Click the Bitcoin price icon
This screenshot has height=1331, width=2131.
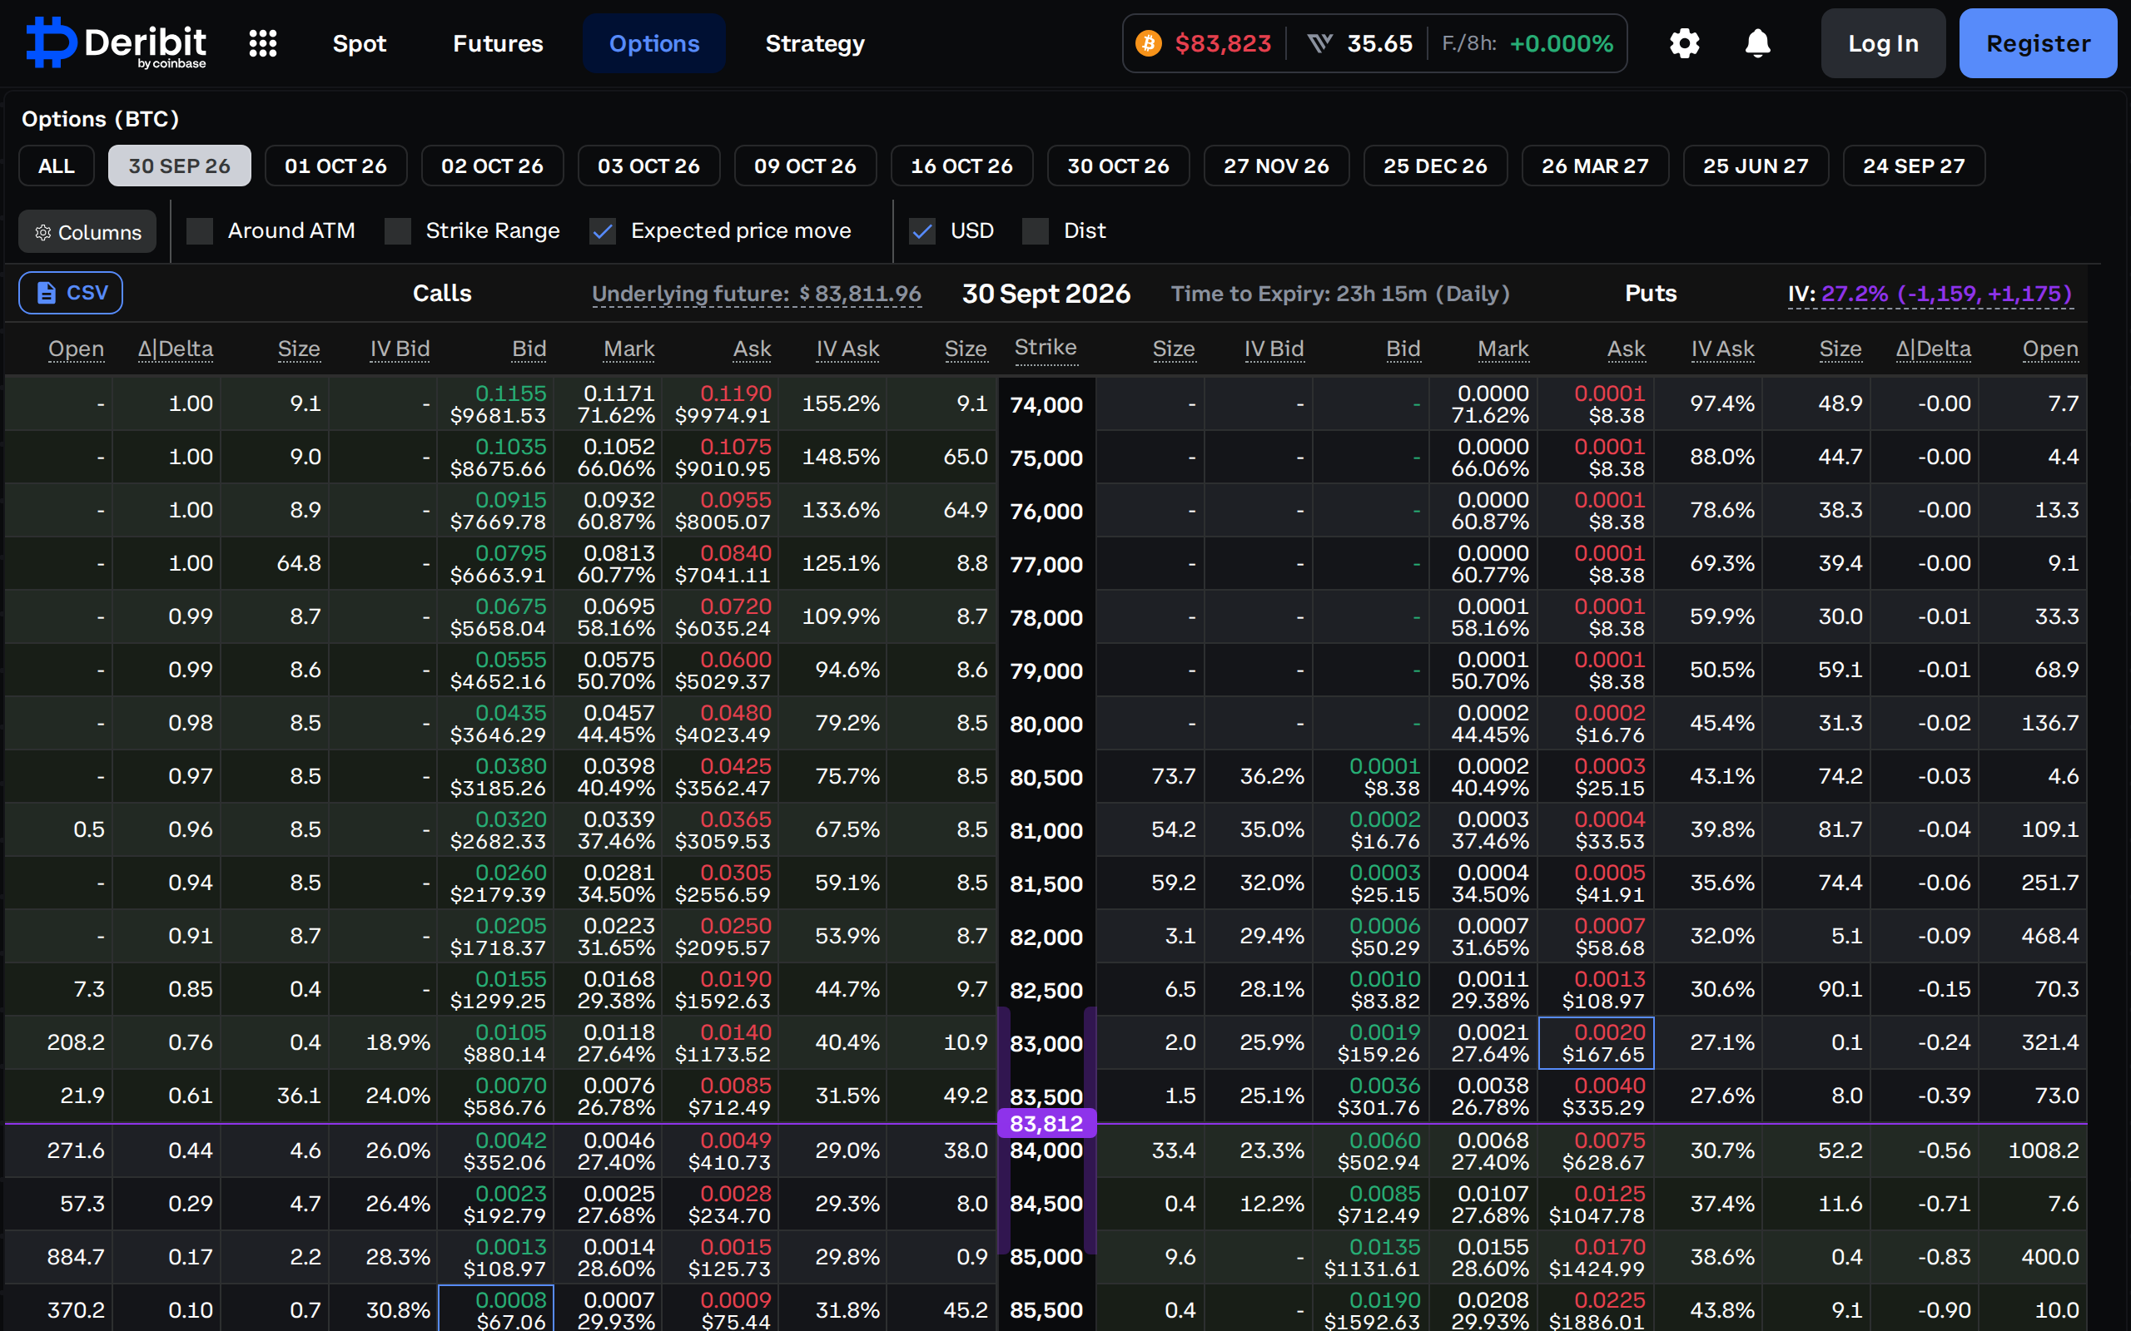coord(1148,43)
